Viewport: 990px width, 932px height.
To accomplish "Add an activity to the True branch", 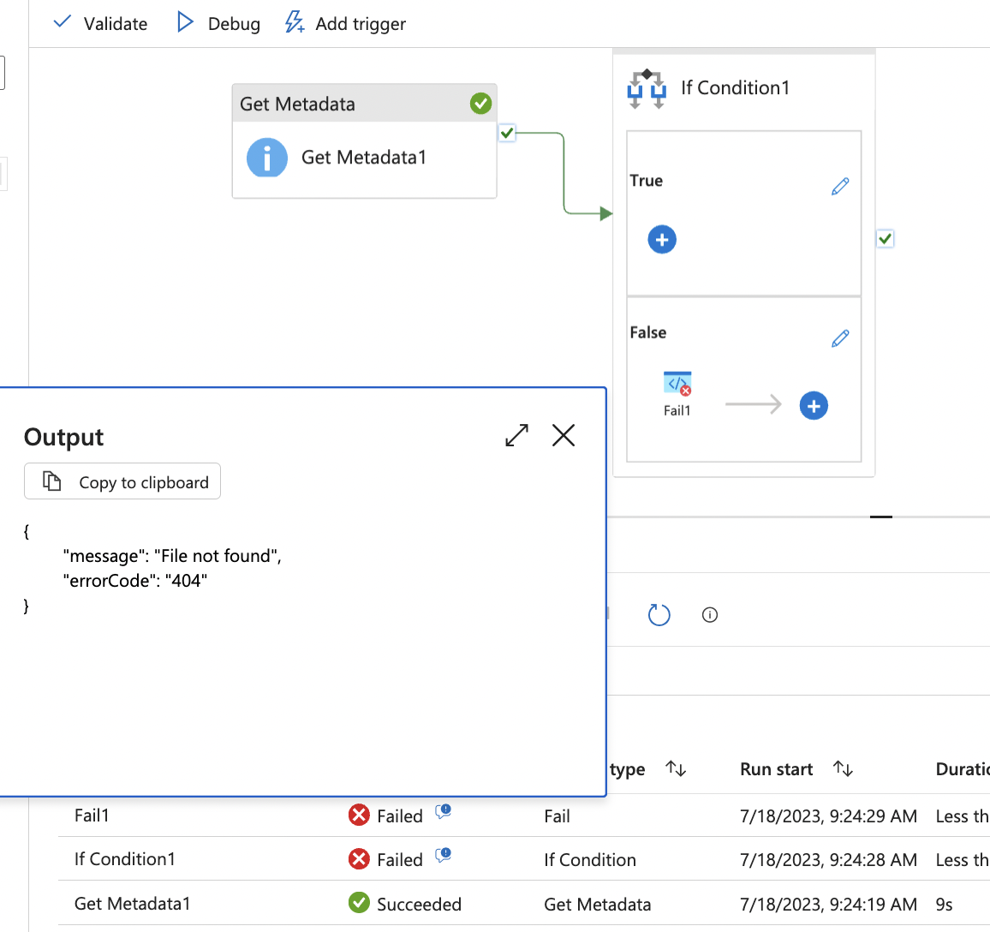I will click(662, 240).
